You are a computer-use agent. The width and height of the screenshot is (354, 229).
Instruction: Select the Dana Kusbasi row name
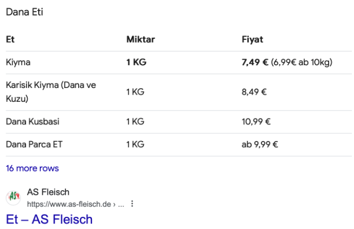(x=33, y=122)
